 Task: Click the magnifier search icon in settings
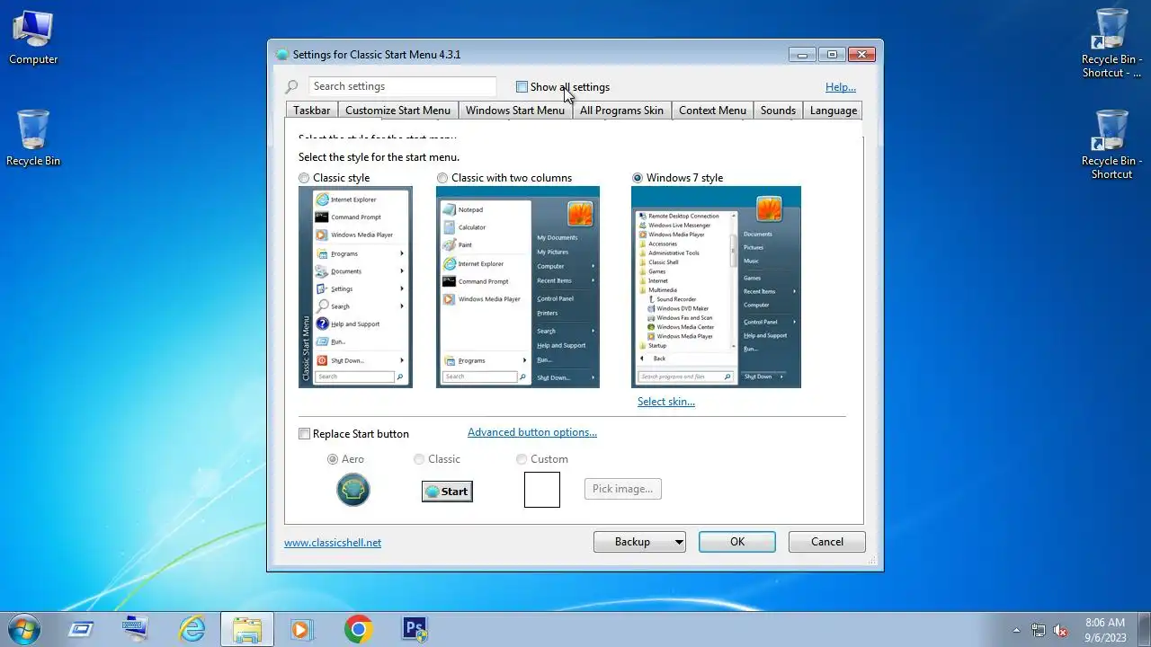(291, 87)
